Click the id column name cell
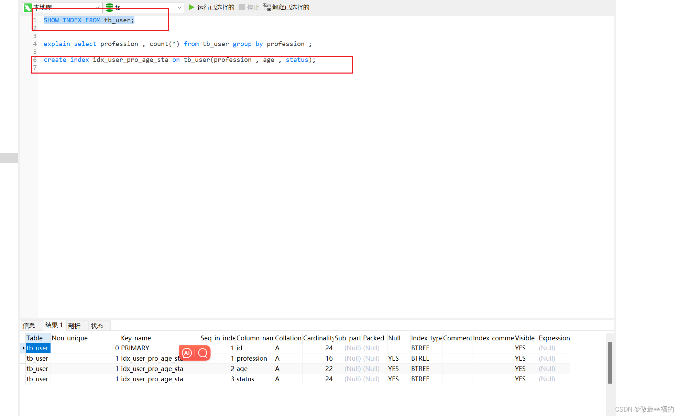 pyautogui.click(x=255, y=348)
